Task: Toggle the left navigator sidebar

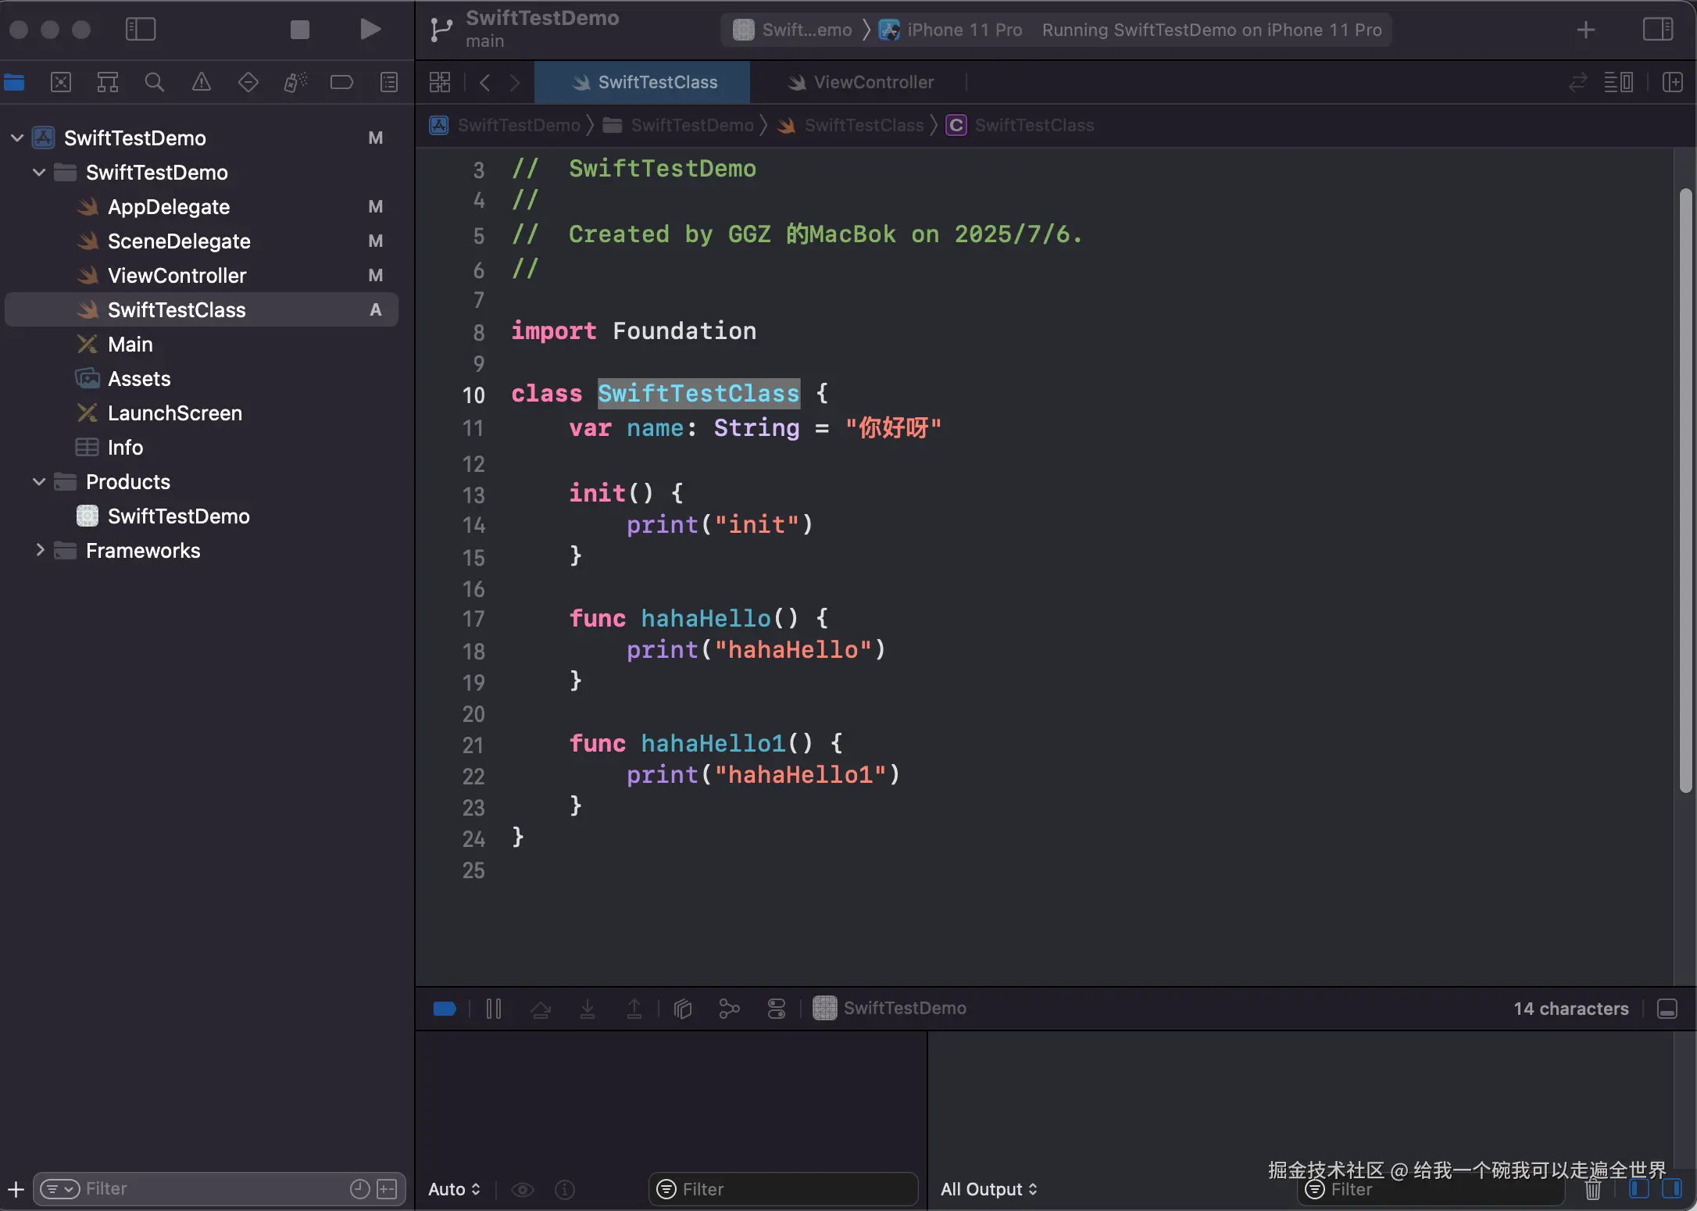Action: 141,30
